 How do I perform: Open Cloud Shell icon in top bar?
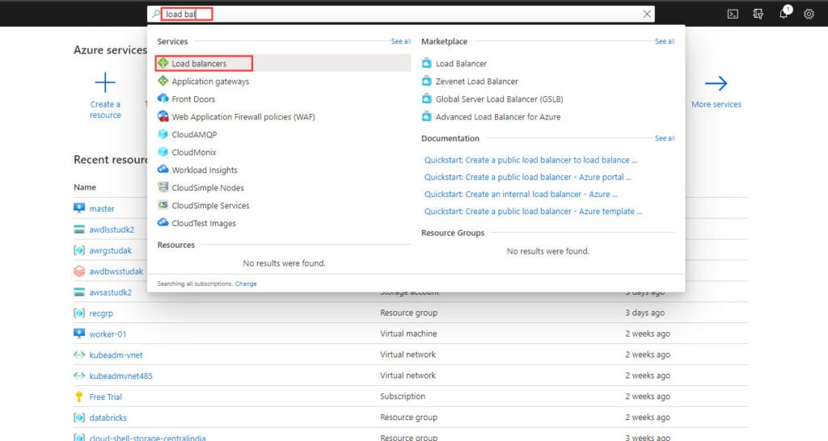coord(733,14)
